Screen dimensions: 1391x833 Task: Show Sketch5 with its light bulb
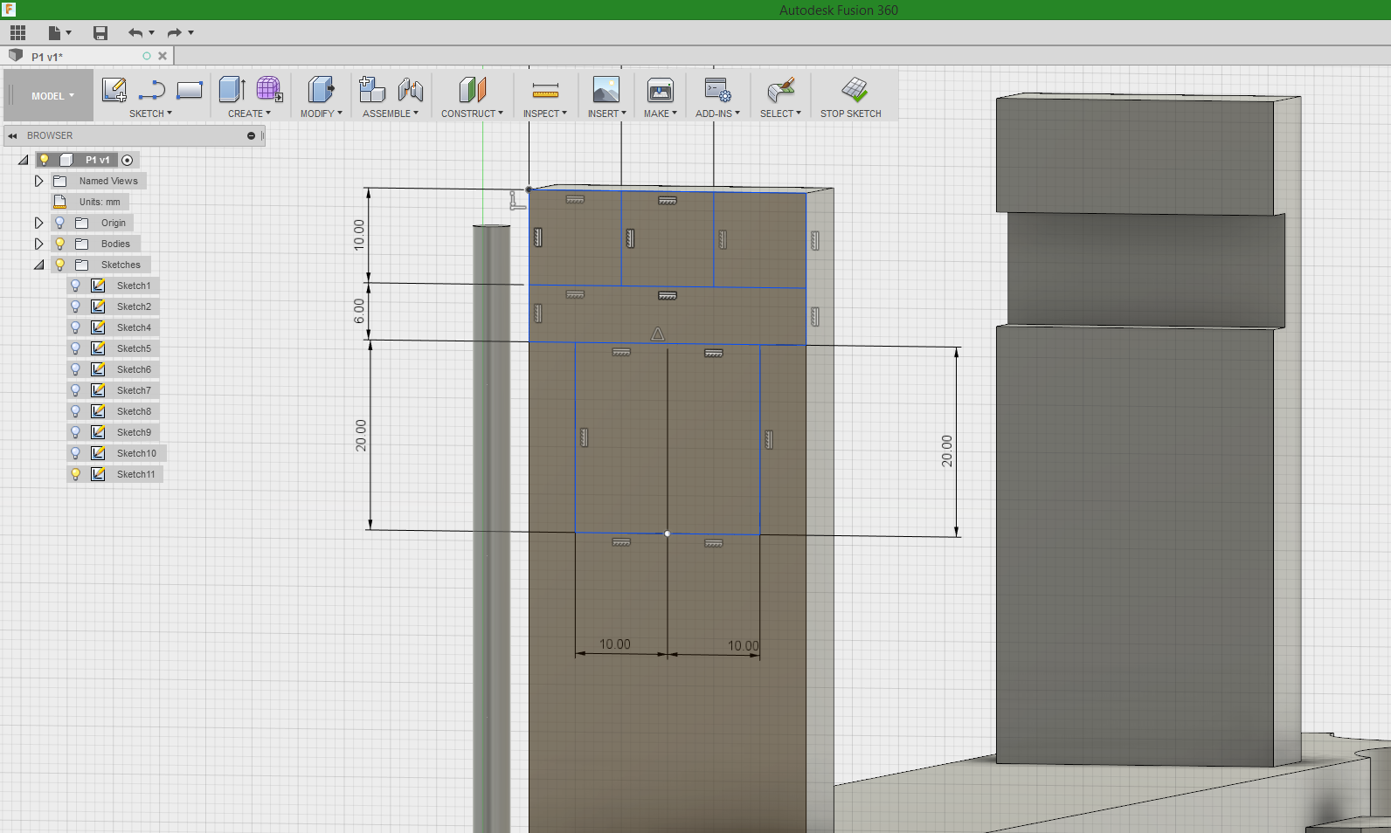(x=75, y=348)
